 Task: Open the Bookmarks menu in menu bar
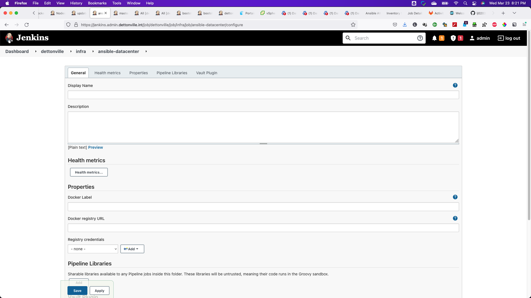point(97,3)
